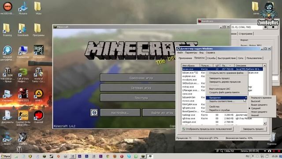Click Выйти из игры button

pos(159,113)
